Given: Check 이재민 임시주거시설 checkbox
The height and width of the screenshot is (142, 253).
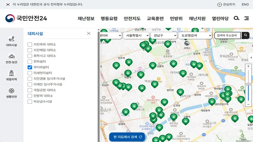Looking at the screenshot, I should (x=30, y=84).
